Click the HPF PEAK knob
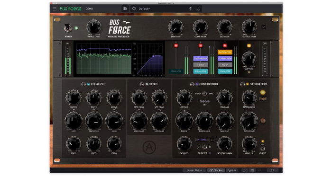 tap(139, 98)
